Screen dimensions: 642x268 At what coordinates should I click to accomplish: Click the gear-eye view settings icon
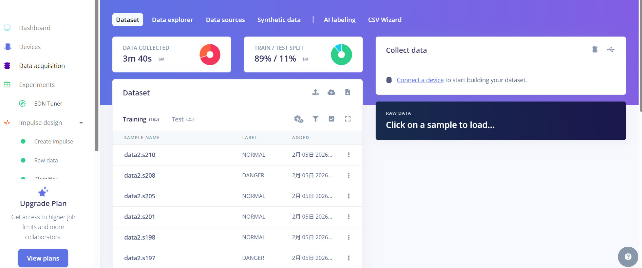point(299,119)
